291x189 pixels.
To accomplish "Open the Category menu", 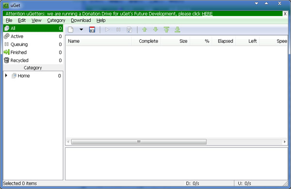I will point(56,20).
